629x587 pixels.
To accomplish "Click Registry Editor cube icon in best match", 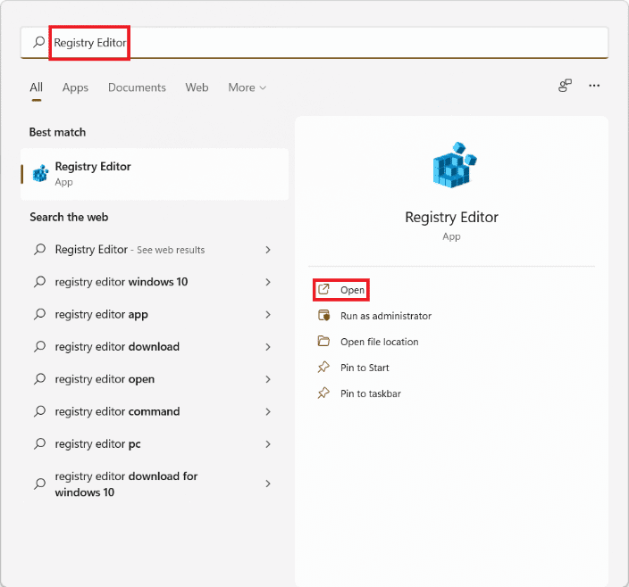I will click(40, 174).
